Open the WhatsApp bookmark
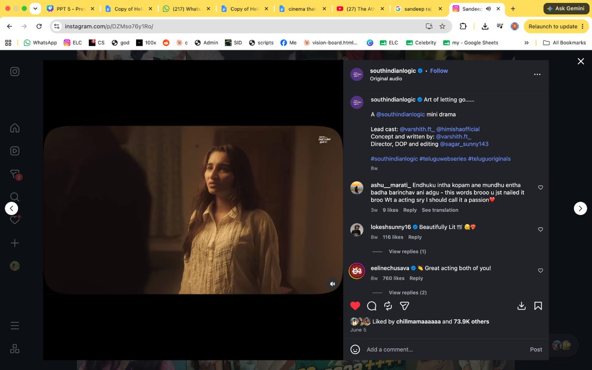The width and height of the screenshot is (592, 370). (40, 43)
